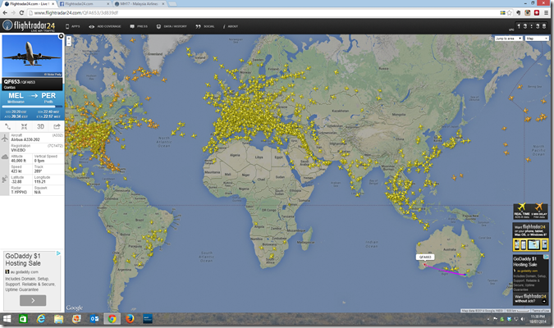Open the Map type dropdown
The image size is (554, 328).
[x=537, y=39]
